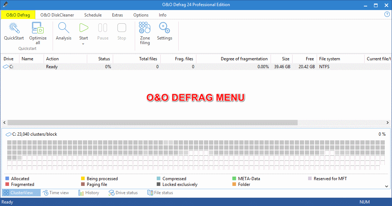Click the Allocated blue color swatch
This screenshot has width=392, height=206.
[7, 178]
